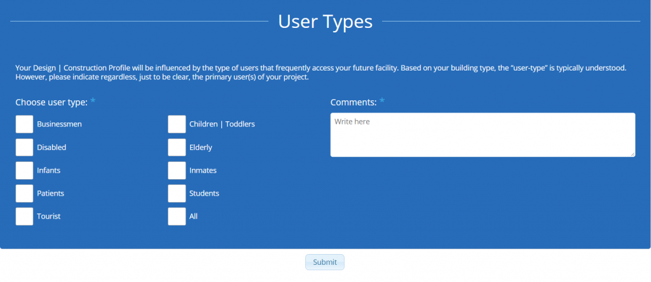Focus the Comments text area
Image resolution: width=651 pixels, height=282 pixels.
point(482,135)
